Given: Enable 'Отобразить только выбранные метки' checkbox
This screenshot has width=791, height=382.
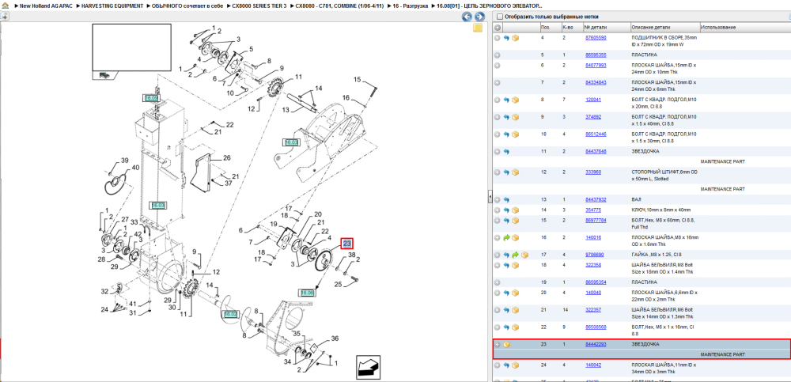Looking at the screenshot, I should click(499, 17).
